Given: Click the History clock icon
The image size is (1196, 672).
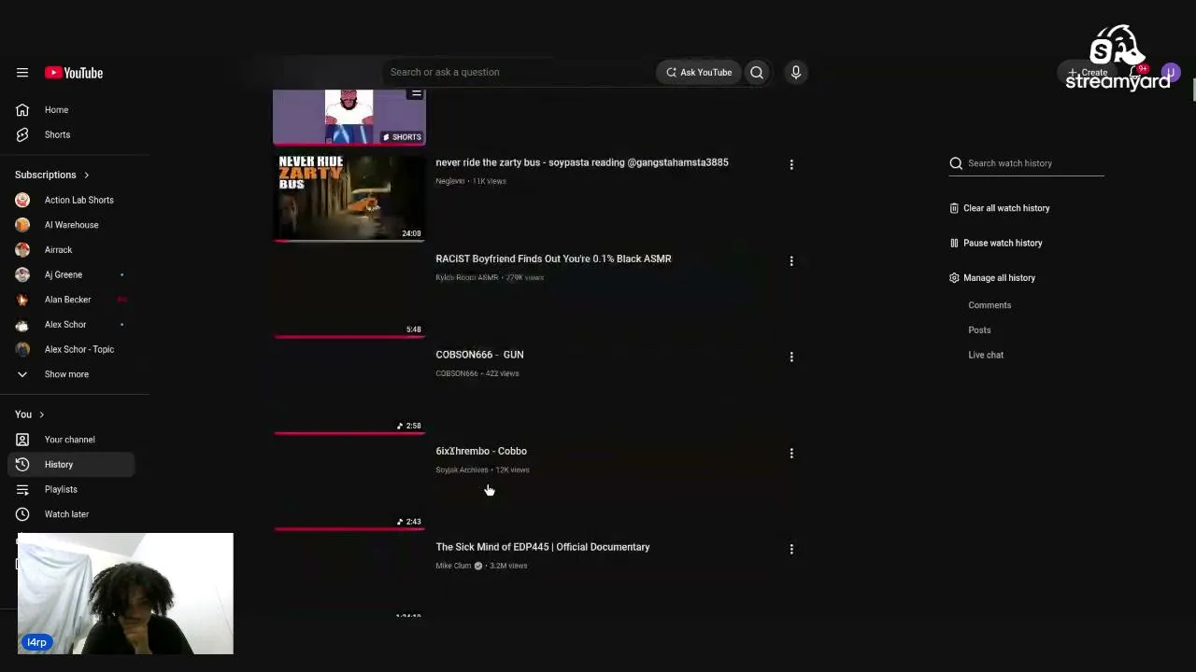Looking at the screenshot, I should tap(22, 465).
